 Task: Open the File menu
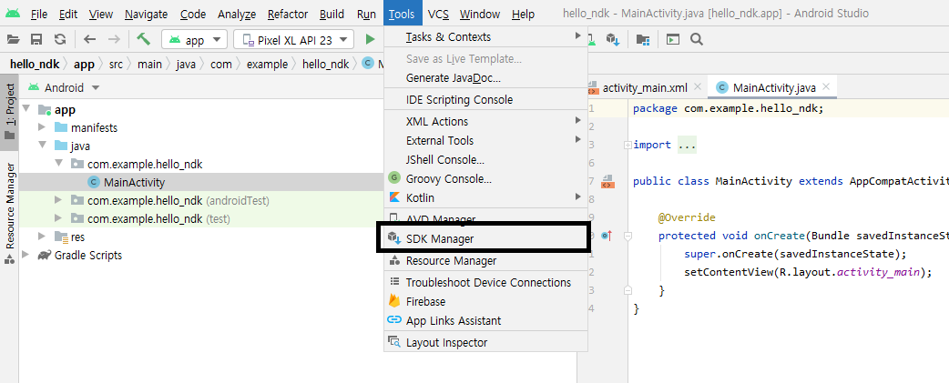pyautogui.click(x=39, y=14)
